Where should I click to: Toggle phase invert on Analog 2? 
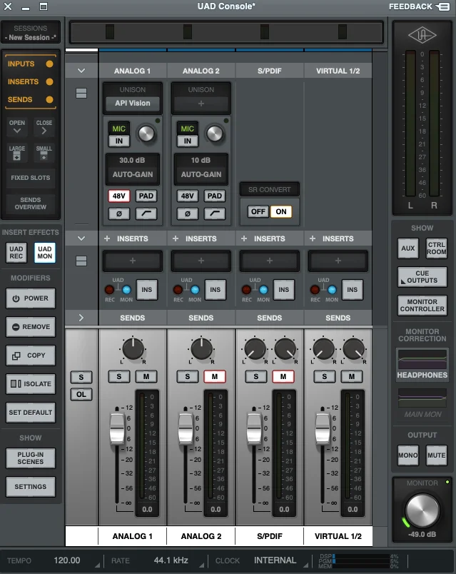[x=188, y=213]
